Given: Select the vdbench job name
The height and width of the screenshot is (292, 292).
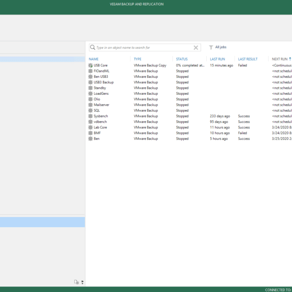Looking at the screenshot, I should (x=100, y=122).
